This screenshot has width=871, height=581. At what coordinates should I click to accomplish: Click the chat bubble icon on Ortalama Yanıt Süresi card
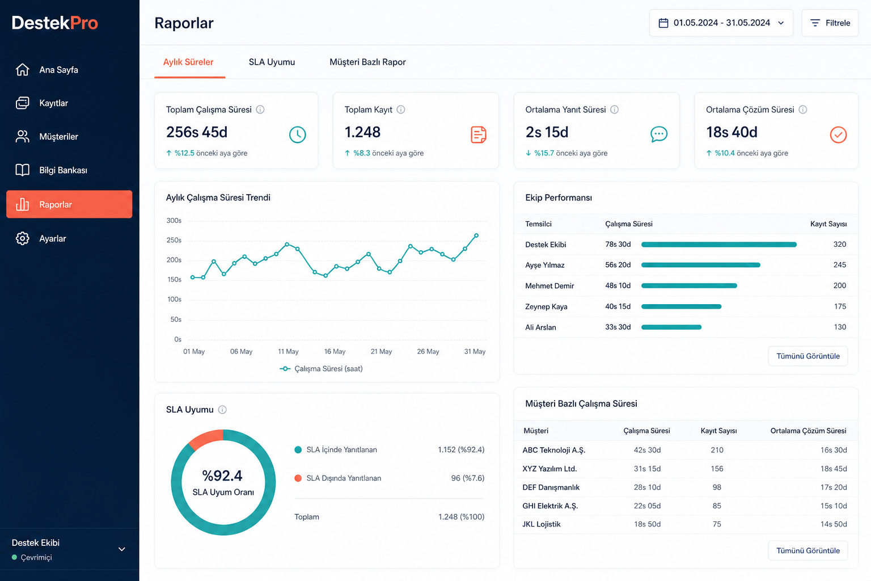[x=659, y=134]
